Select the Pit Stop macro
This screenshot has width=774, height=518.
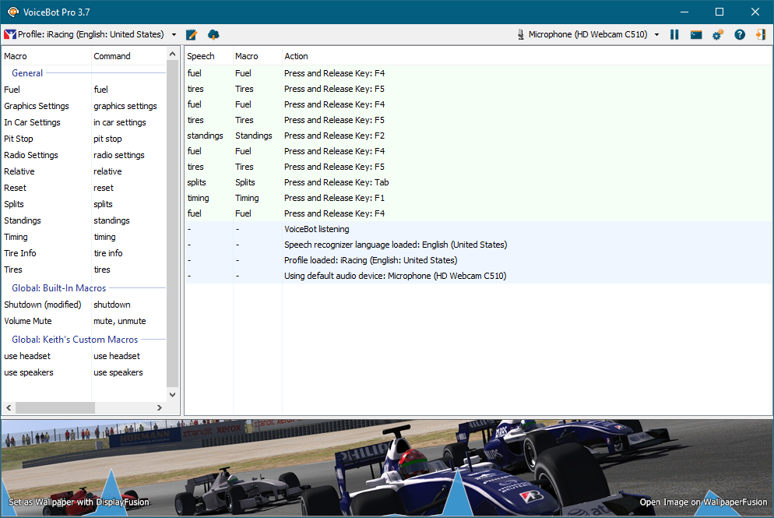[x=19, y=139]
